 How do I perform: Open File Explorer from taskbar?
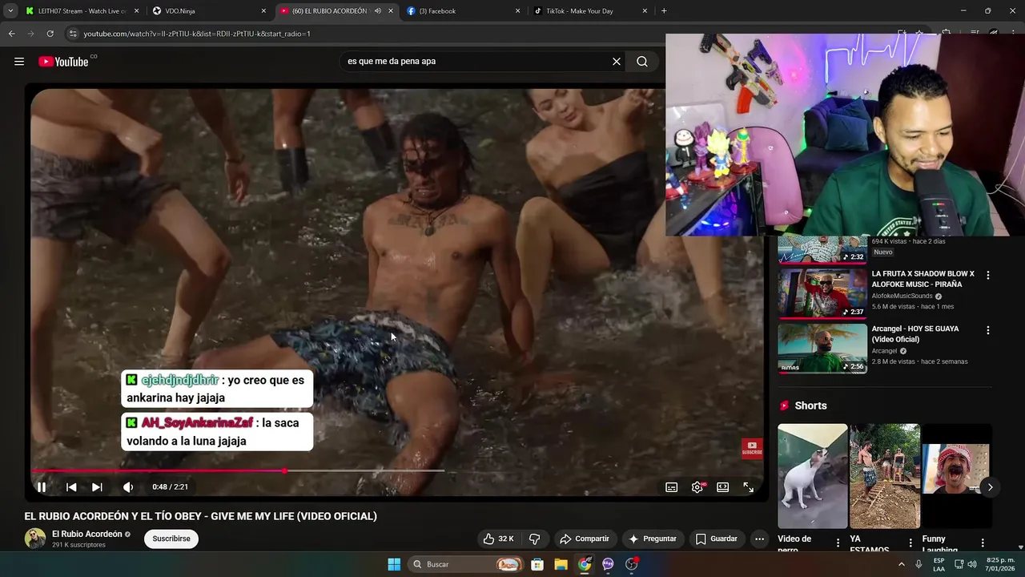click(x=561, y=564)
